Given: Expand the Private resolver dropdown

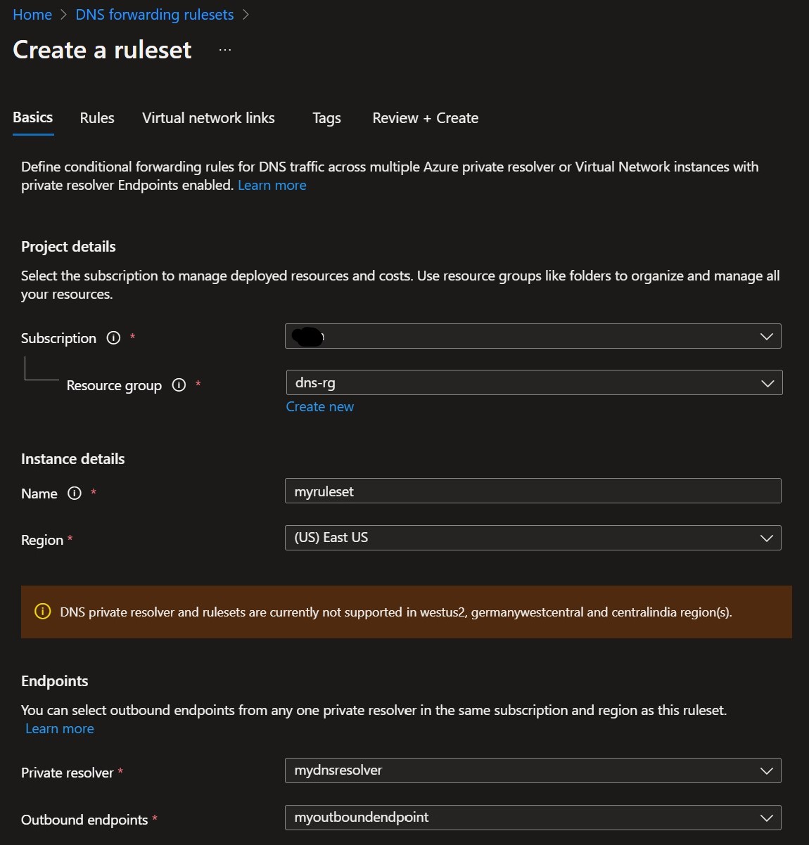Looking at the screenshot, I should (x=766, y=770).
